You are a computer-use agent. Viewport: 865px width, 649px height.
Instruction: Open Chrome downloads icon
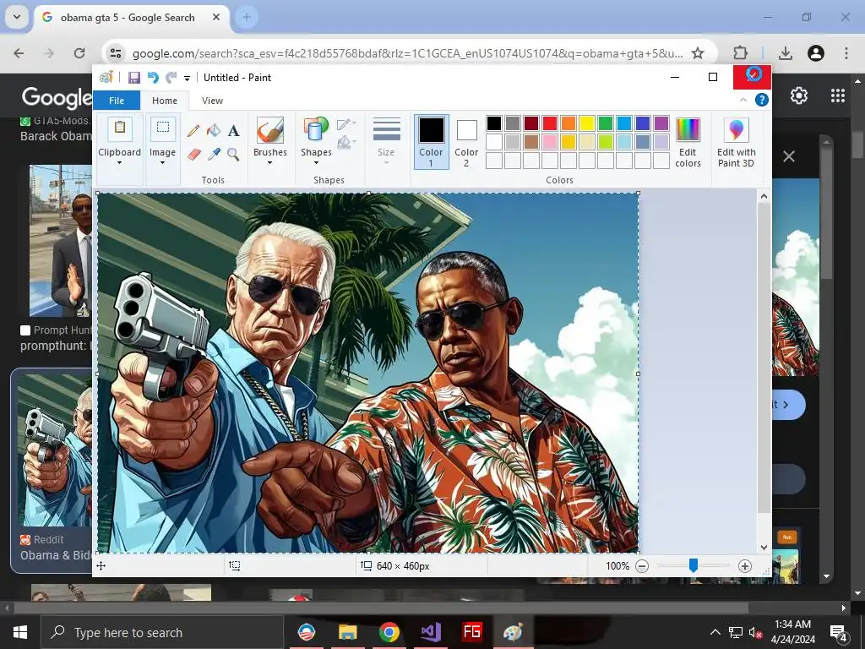point(785,53)
